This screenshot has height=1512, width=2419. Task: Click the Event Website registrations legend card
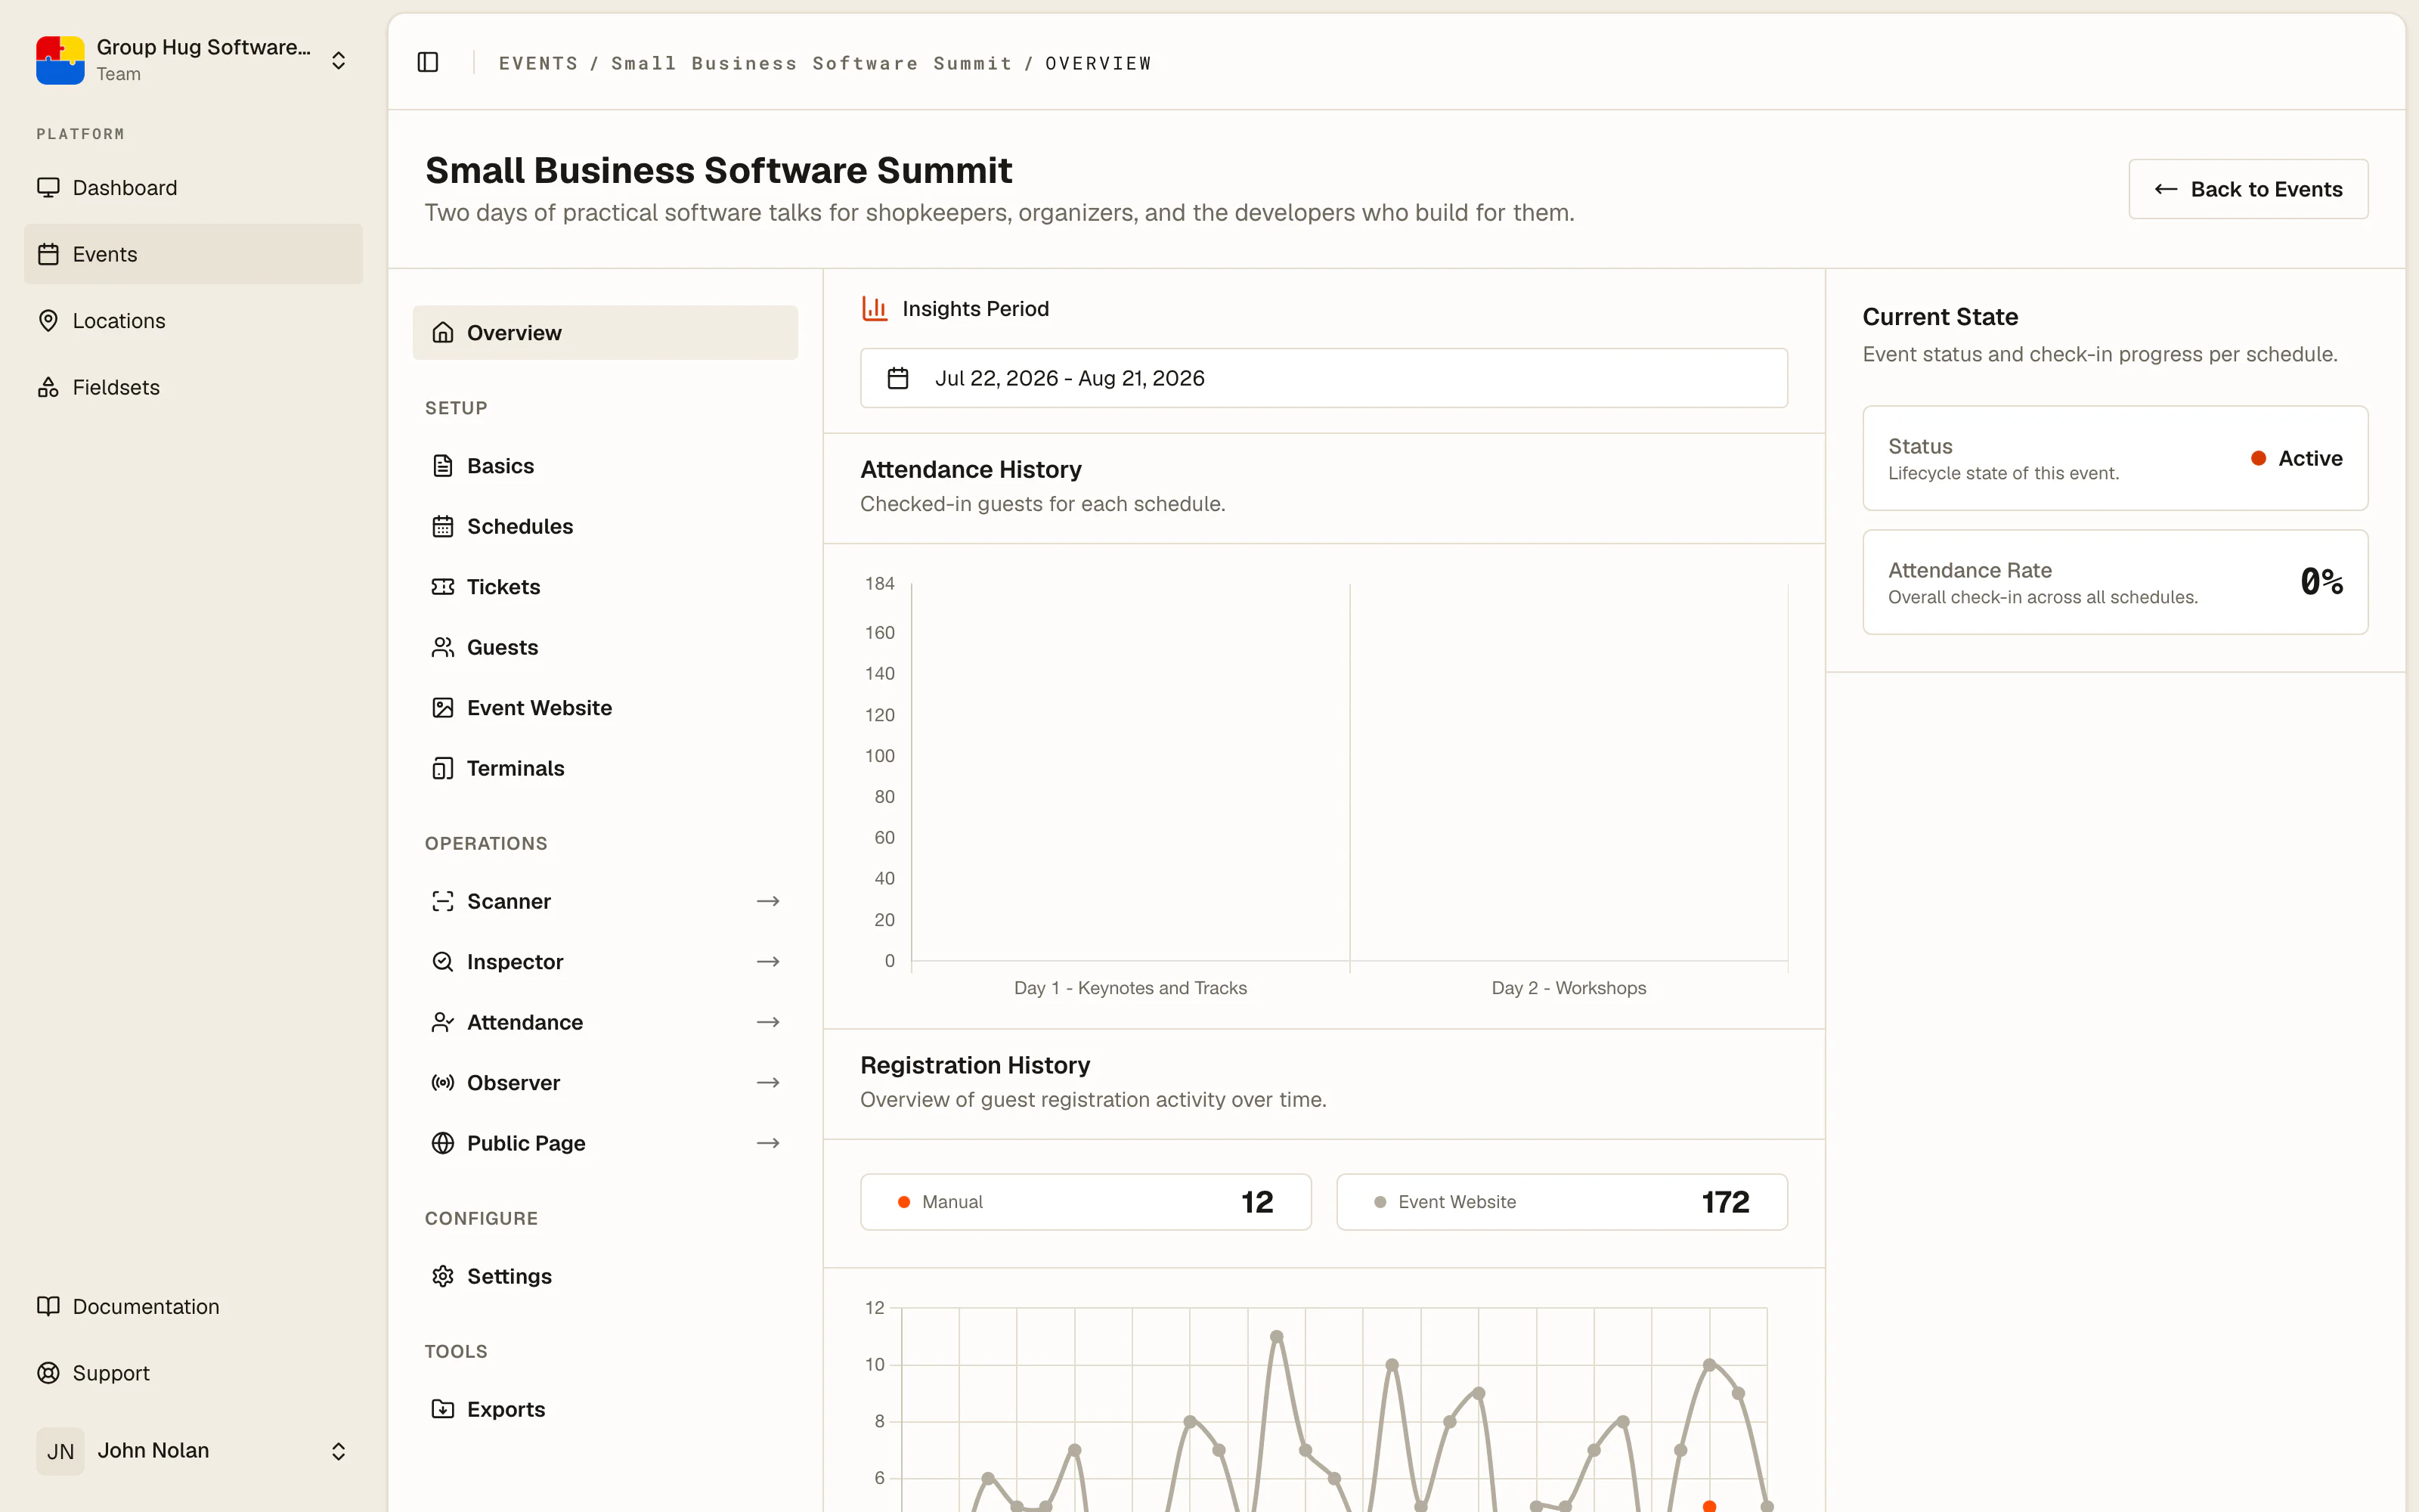[1561, 1201]
